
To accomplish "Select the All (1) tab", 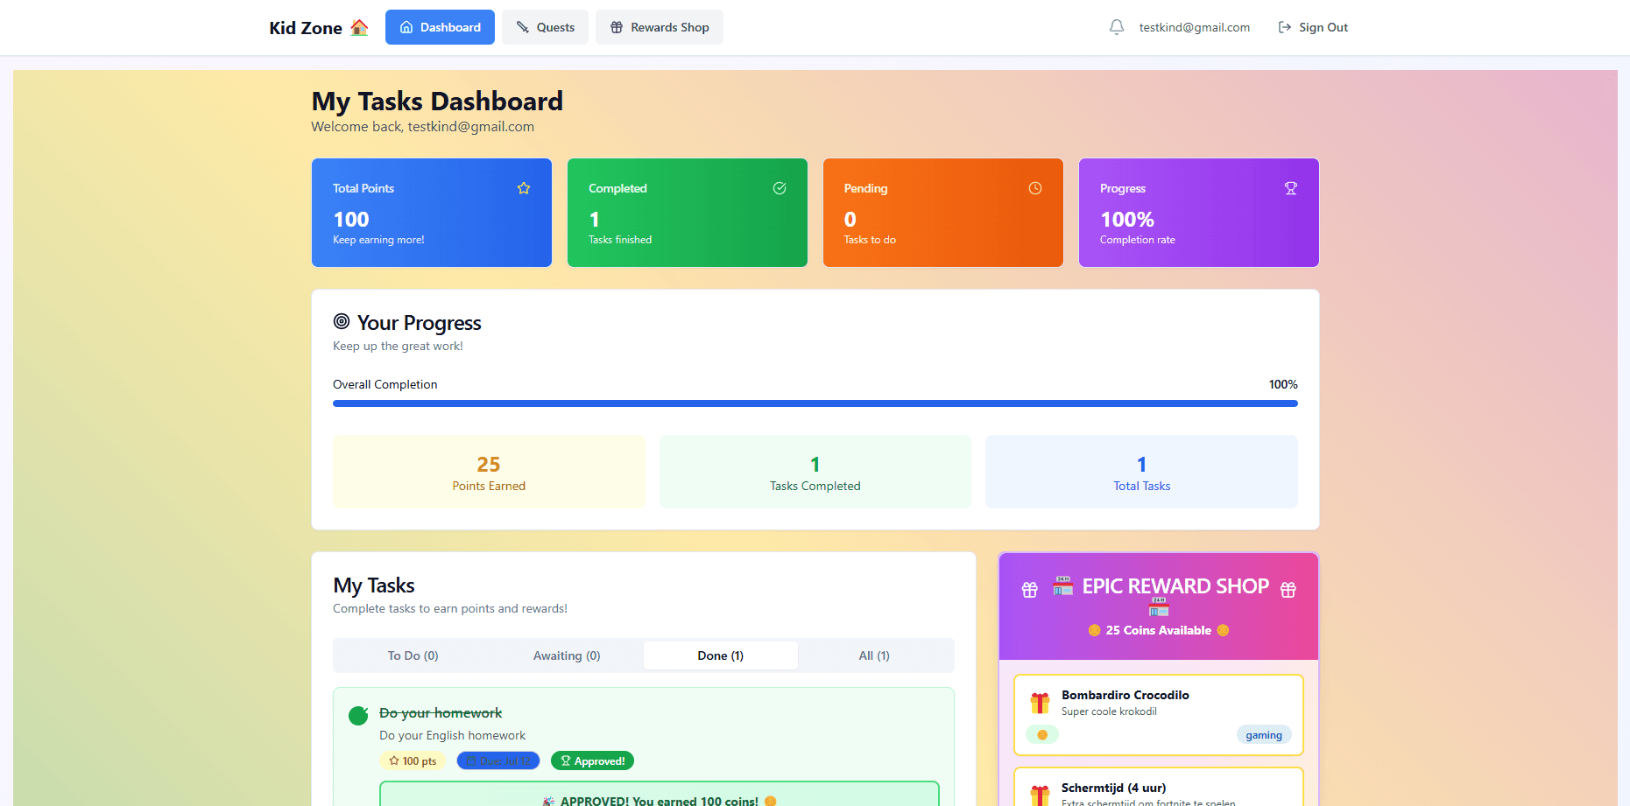I will coord(874,655).
